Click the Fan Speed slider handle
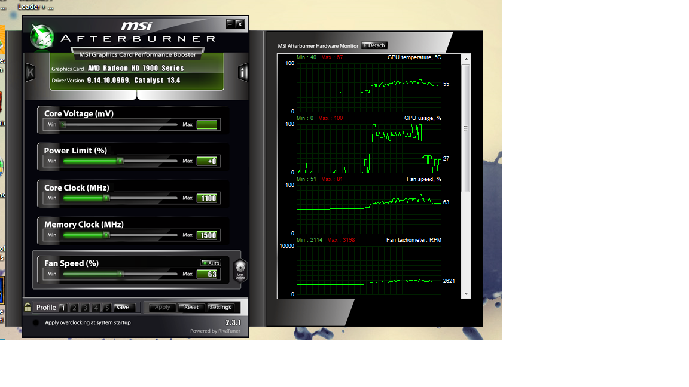Image resolution: width=689 pixels, height=387 pixels. point(121,274)
